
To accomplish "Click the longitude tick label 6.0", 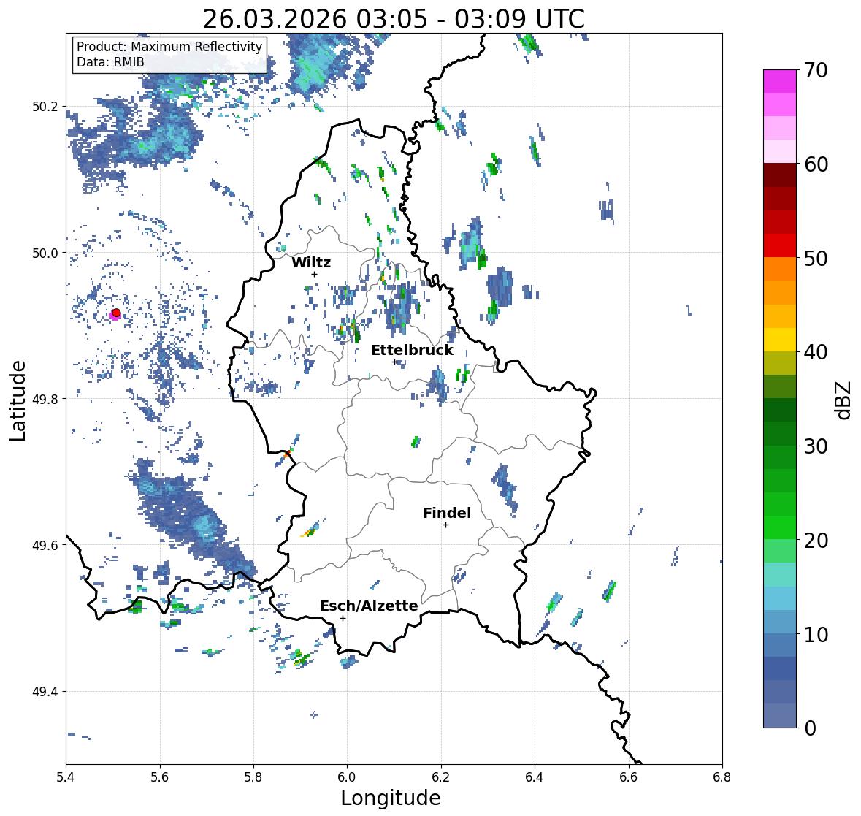I will tap(347, 777).
